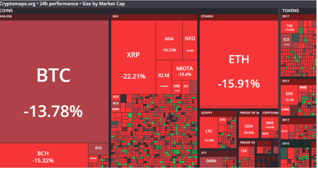The height and width of the screenshot is (169, 318).
Task: Select the BTG tile next to BCH
Action: pos(98,149)
